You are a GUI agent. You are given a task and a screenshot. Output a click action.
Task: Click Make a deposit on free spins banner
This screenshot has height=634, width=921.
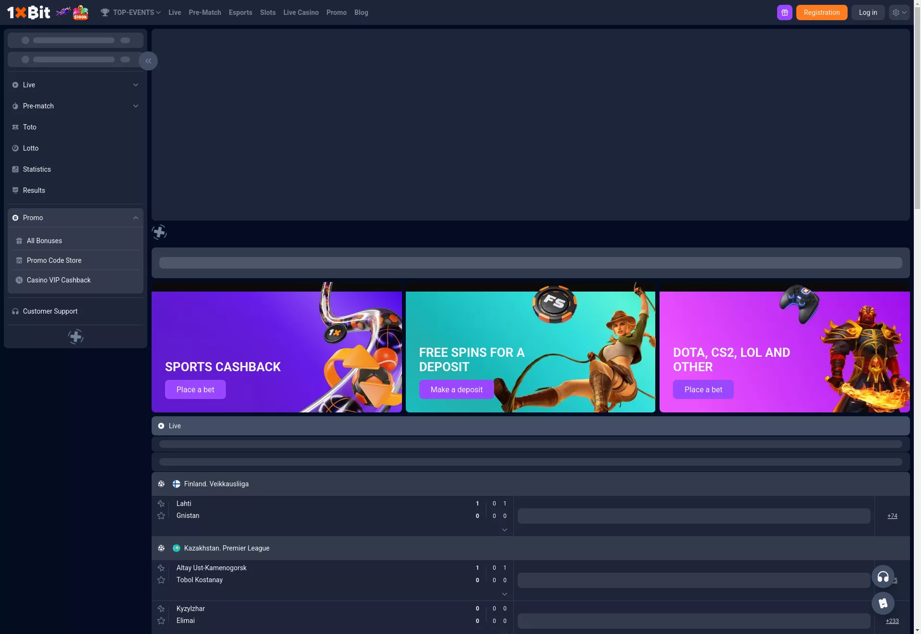456,389
